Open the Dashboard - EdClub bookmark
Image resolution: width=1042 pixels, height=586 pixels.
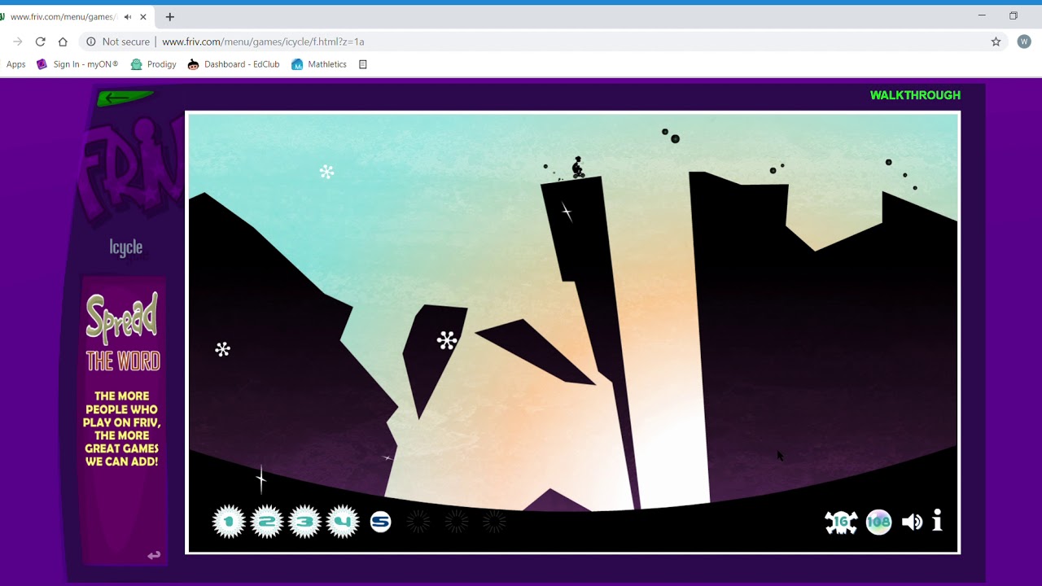click(x=234, y=64)
